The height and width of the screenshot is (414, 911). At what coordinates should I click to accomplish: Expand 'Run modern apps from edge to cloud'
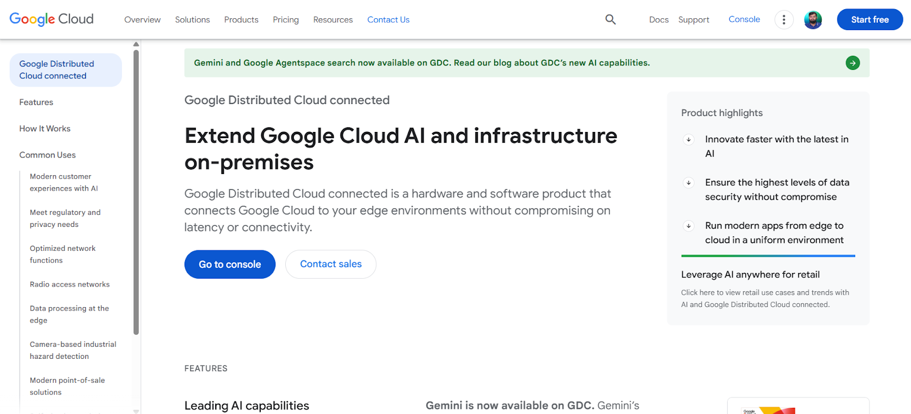688,226
